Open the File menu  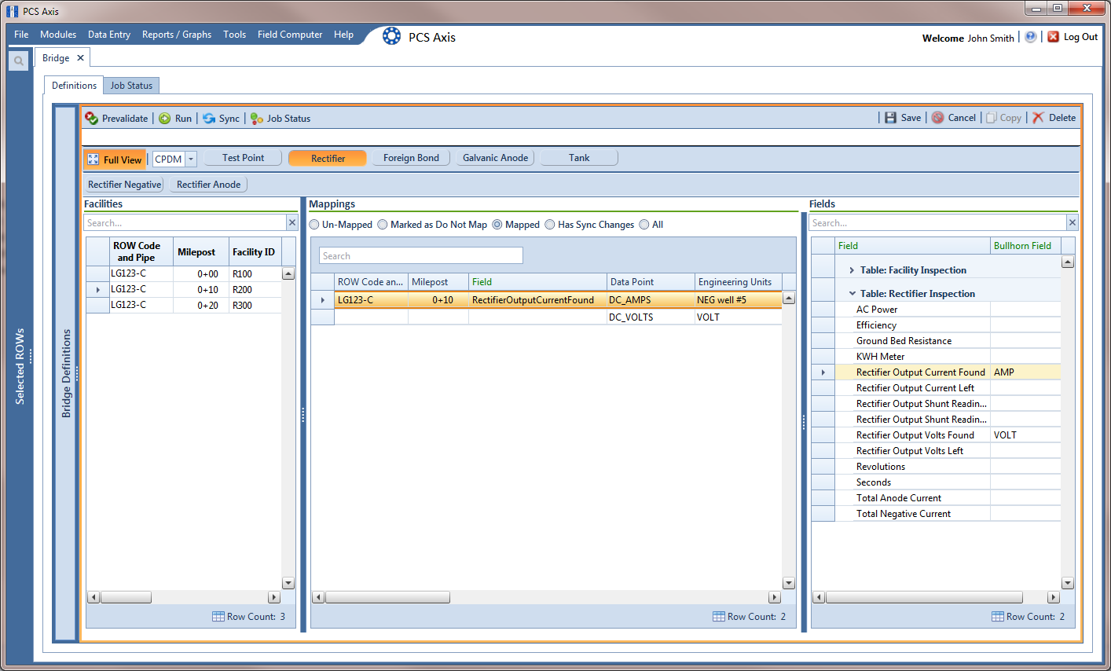click(21, 35)
